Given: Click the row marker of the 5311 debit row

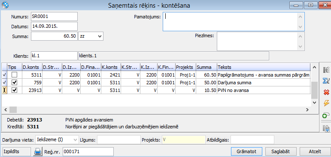Looking at the screenshot, I should [4, 75].
